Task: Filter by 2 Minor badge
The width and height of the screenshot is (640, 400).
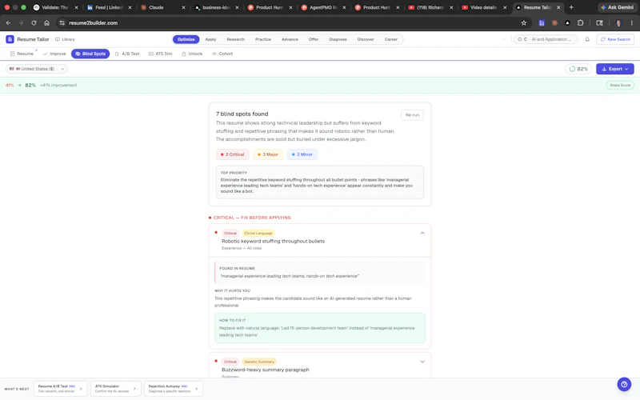Action: pos(302,154)
